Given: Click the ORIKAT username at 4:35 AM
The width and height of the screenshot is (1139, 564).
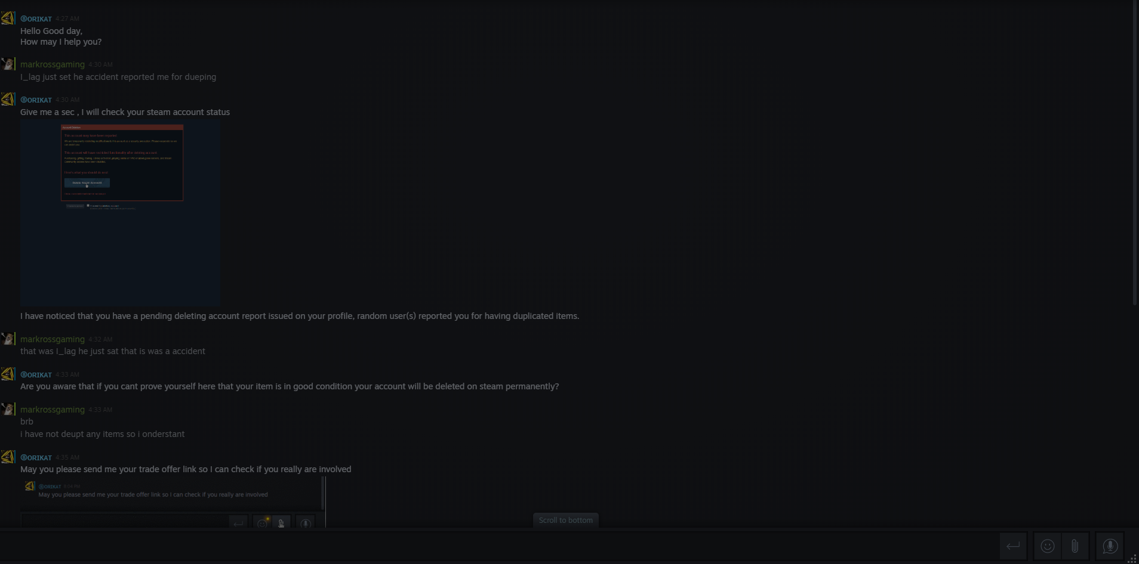Looking at the screenshot, I should pyautogui.click(x=36, y=457).
